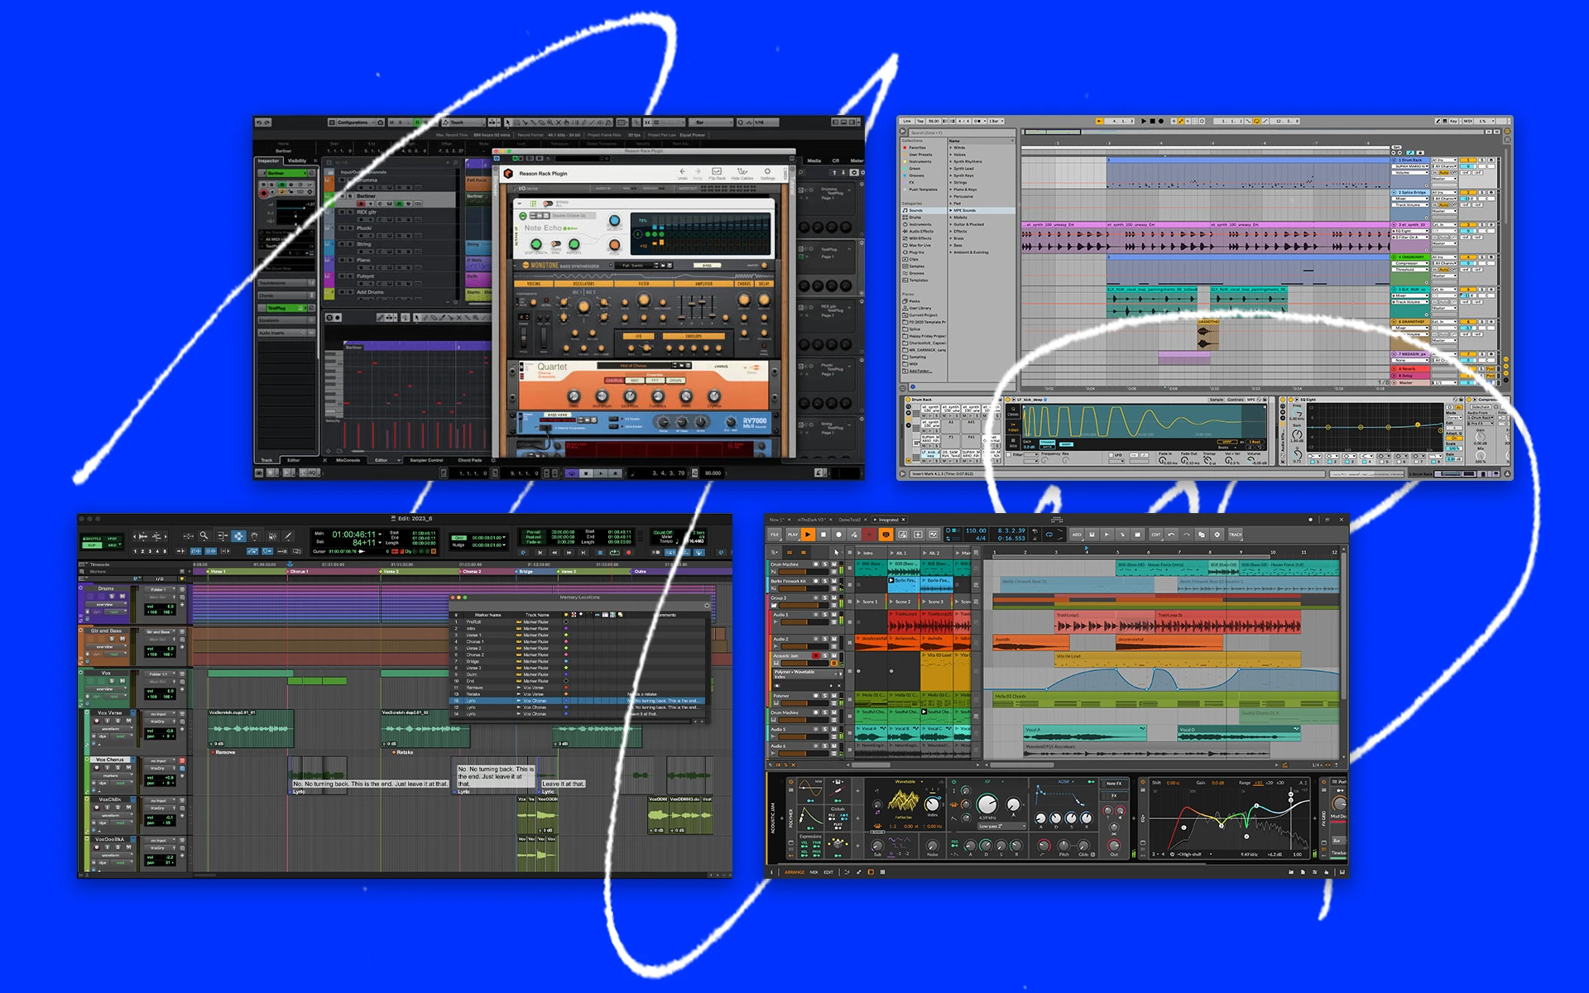Click the Undo arrow icon in Reason Rack Plugin
This screenshot has height=993, width=1589.
(x=683, y=171)
